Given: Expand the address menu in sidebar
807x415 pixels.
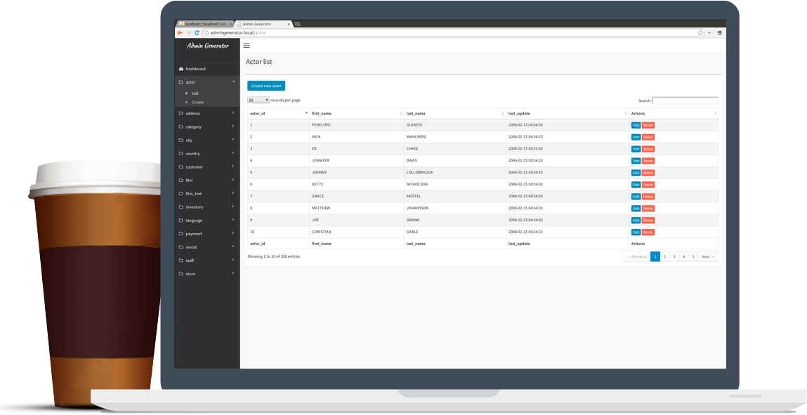Looking at the screenshot, I should pos(191,112).
